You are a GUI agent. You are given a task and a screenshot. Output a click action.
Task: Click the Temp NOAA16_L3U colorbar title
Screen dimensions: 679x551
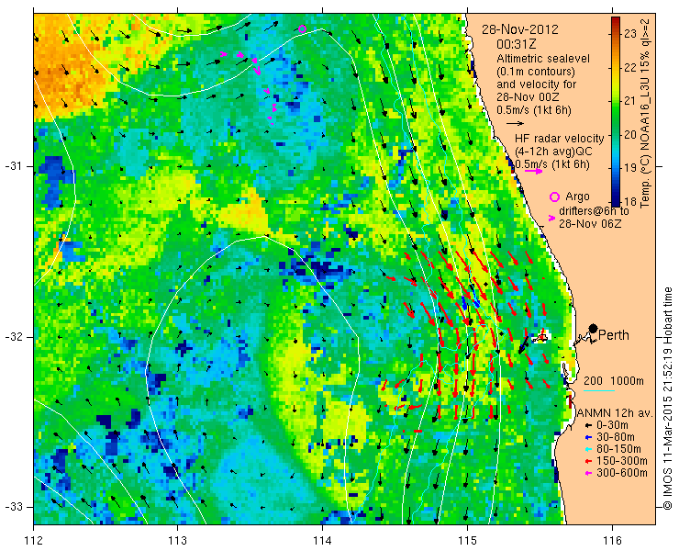[645, 112]
